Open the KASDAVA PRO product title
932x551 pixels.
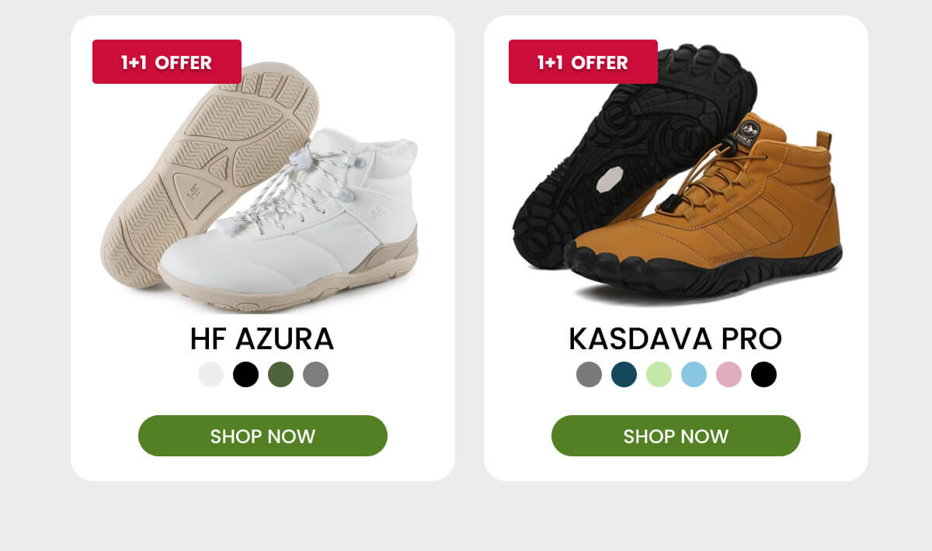click(676, 339)
